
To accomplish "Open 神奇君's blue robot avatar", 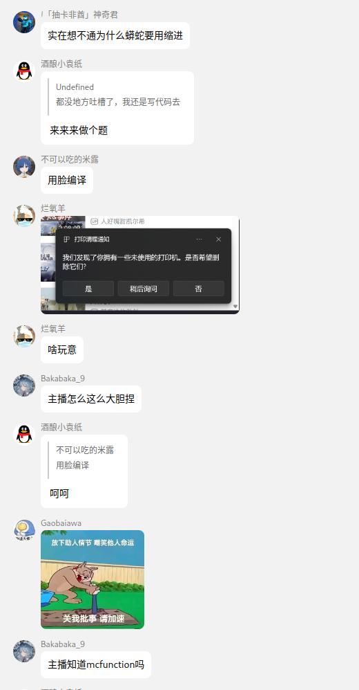I will pos(24,22).
